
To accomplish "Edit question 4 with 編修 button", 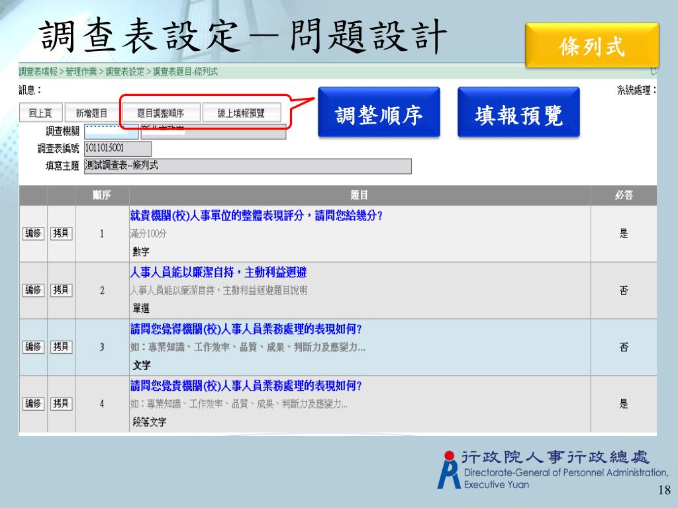I will tap(33, 403).
